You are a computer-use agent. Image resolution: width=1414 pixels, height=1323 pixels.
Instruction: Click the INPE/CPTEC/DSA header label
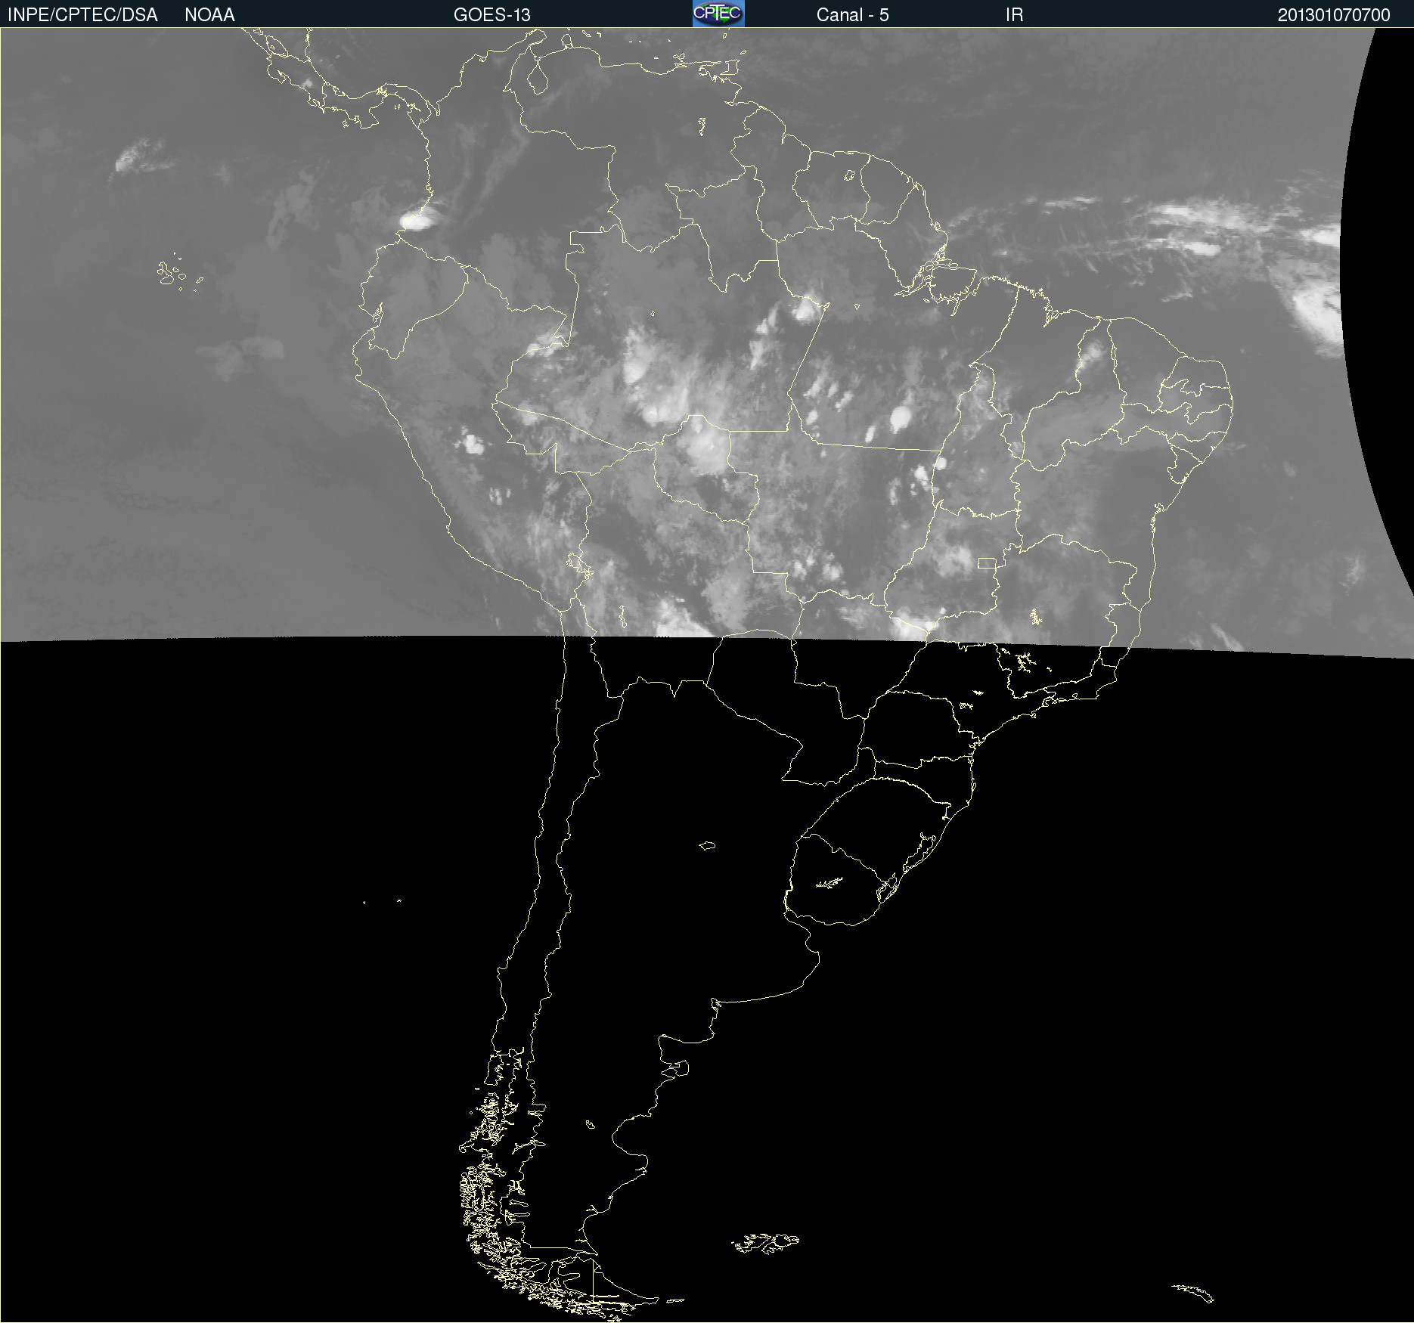pos(82,15)
